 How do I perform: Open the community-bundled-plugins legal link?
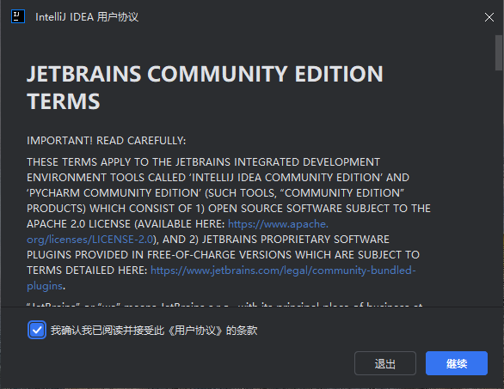(x=283, y=270)
